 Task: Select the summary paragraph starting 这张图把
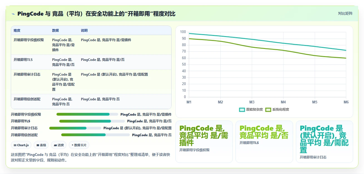pos(91,157)
